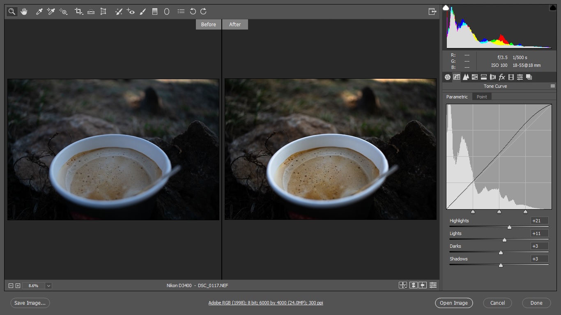The width and height of the screenshot is (561, 315).
Task: Open the Detail panel icon
Action: pos(466,77)
